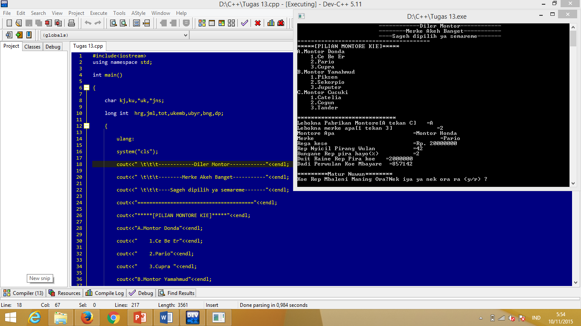Open the Windows Start button

coord(10,318)
